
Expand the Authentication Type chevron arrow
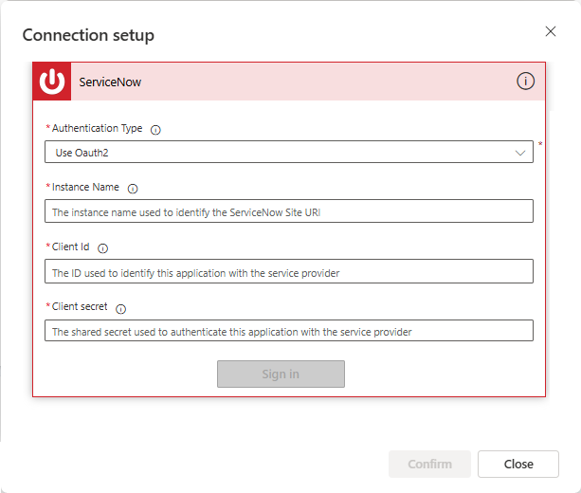[x=520, y=152]
